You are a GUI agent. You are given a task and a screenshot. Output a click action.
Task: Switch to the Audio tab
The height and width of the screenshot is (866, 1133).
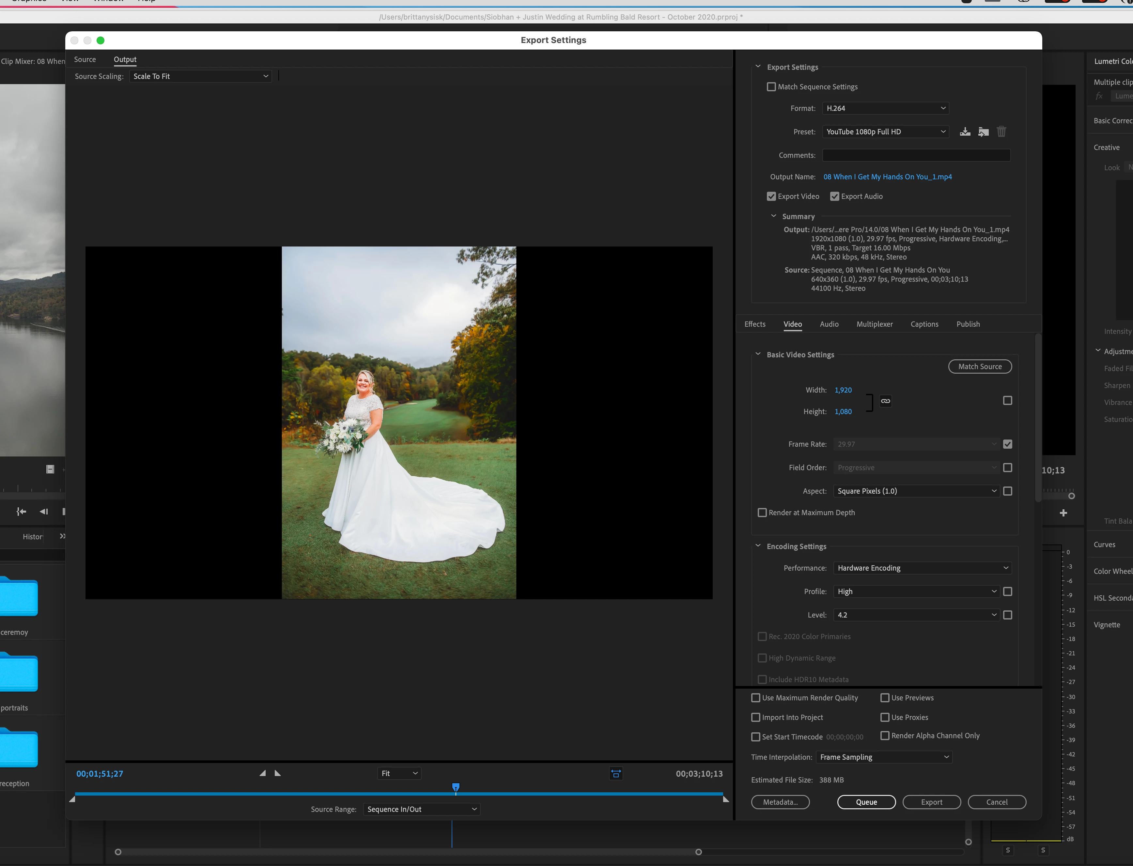point(829,324)
